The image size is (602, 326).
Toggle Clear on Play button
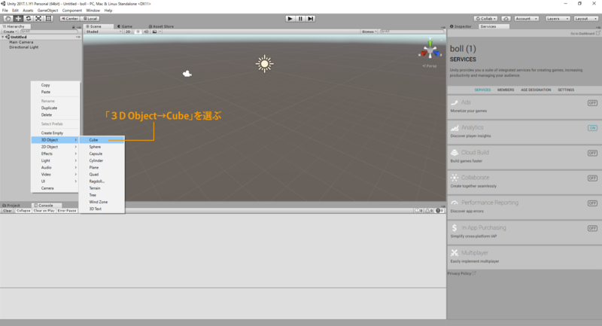44,211
